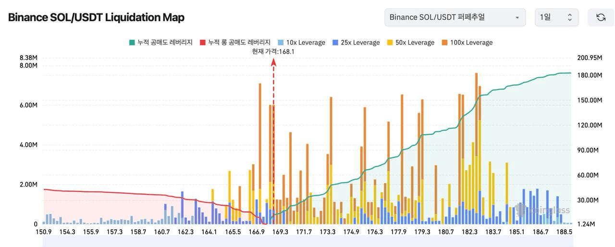Click the 8.38M left axis label

click(x=28, y=58)
